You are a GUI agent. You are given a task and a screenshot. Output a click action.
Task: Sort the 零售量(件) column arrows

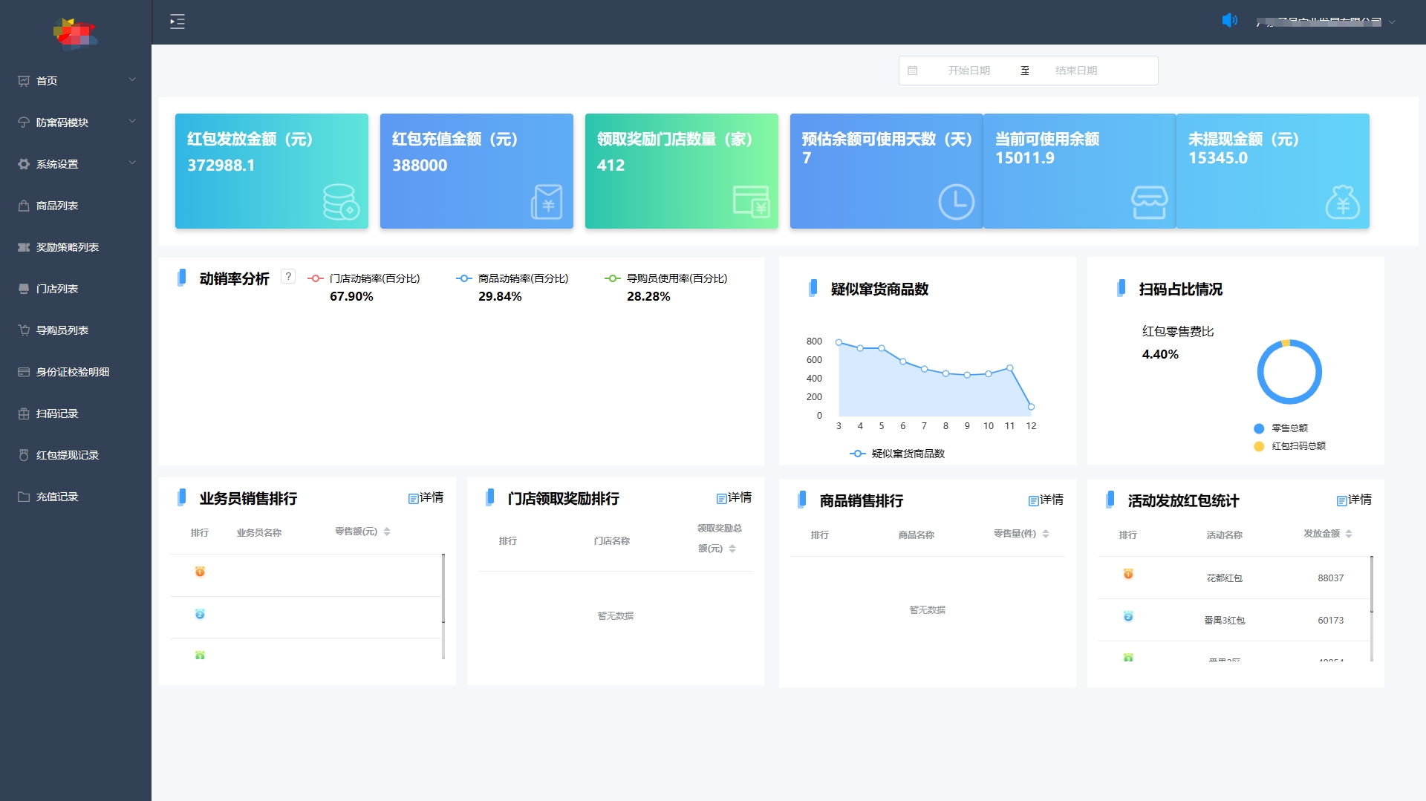coord(1046,534)
